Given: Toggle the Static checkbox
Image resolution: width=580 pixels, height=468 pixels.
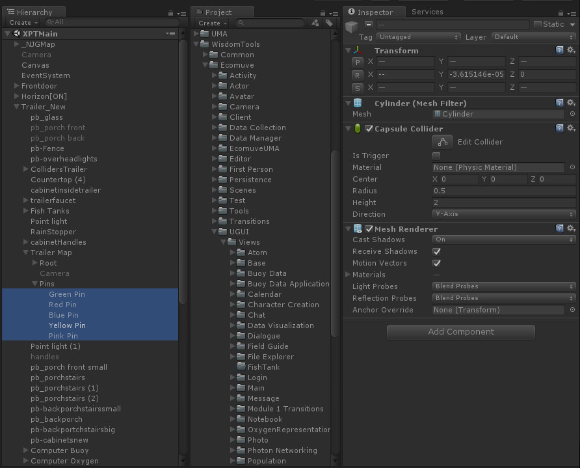Looking at the screenshot, I should (538, 25).
